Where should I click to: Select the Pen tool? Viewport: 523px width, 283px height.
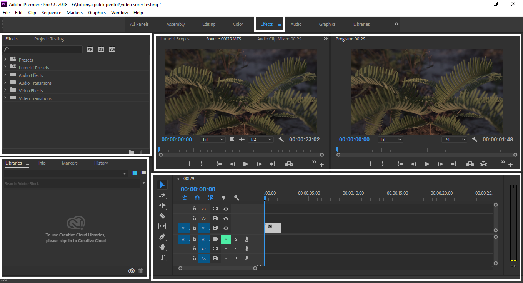pos(162,236)
